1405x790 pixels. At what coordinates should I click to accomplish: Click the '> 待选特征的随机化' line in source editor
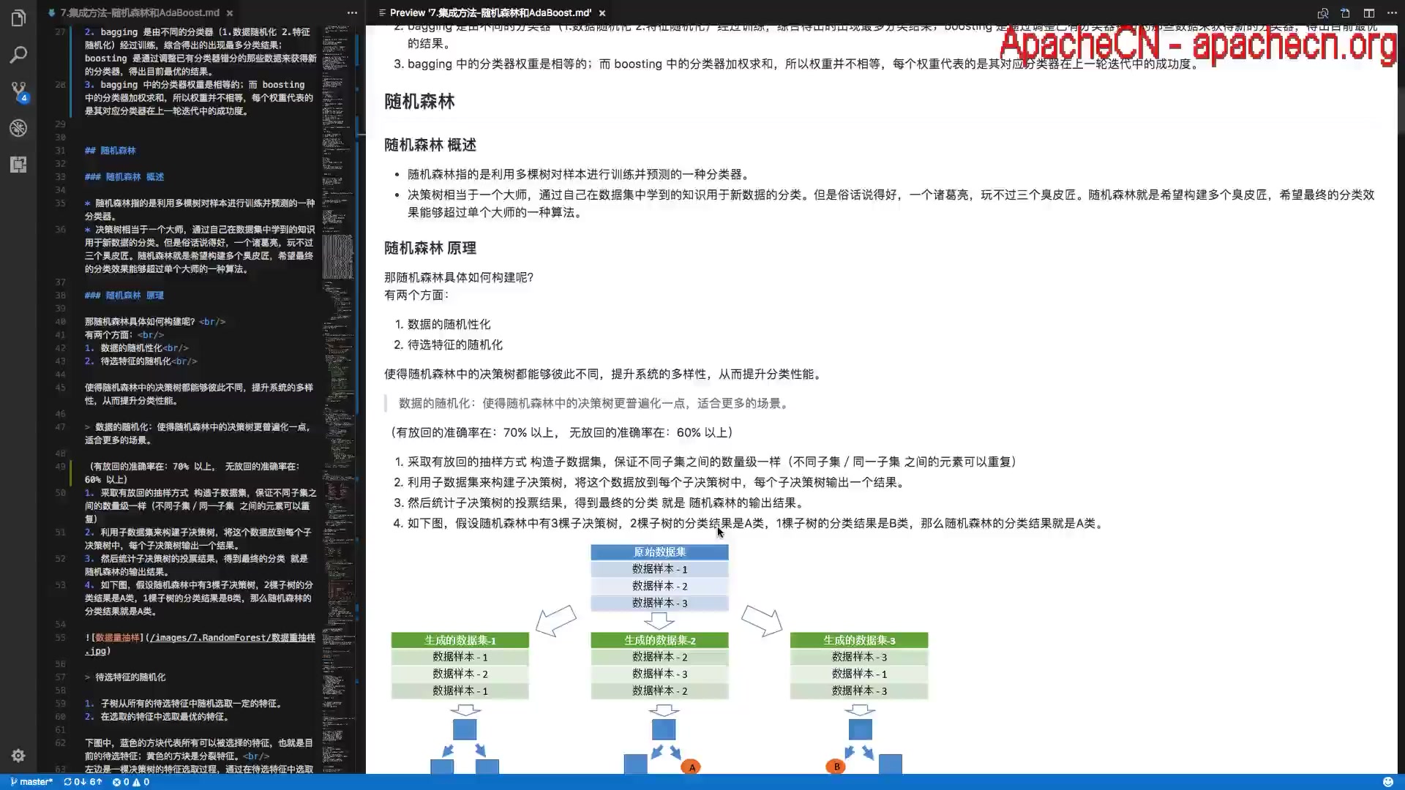point(125,677)
